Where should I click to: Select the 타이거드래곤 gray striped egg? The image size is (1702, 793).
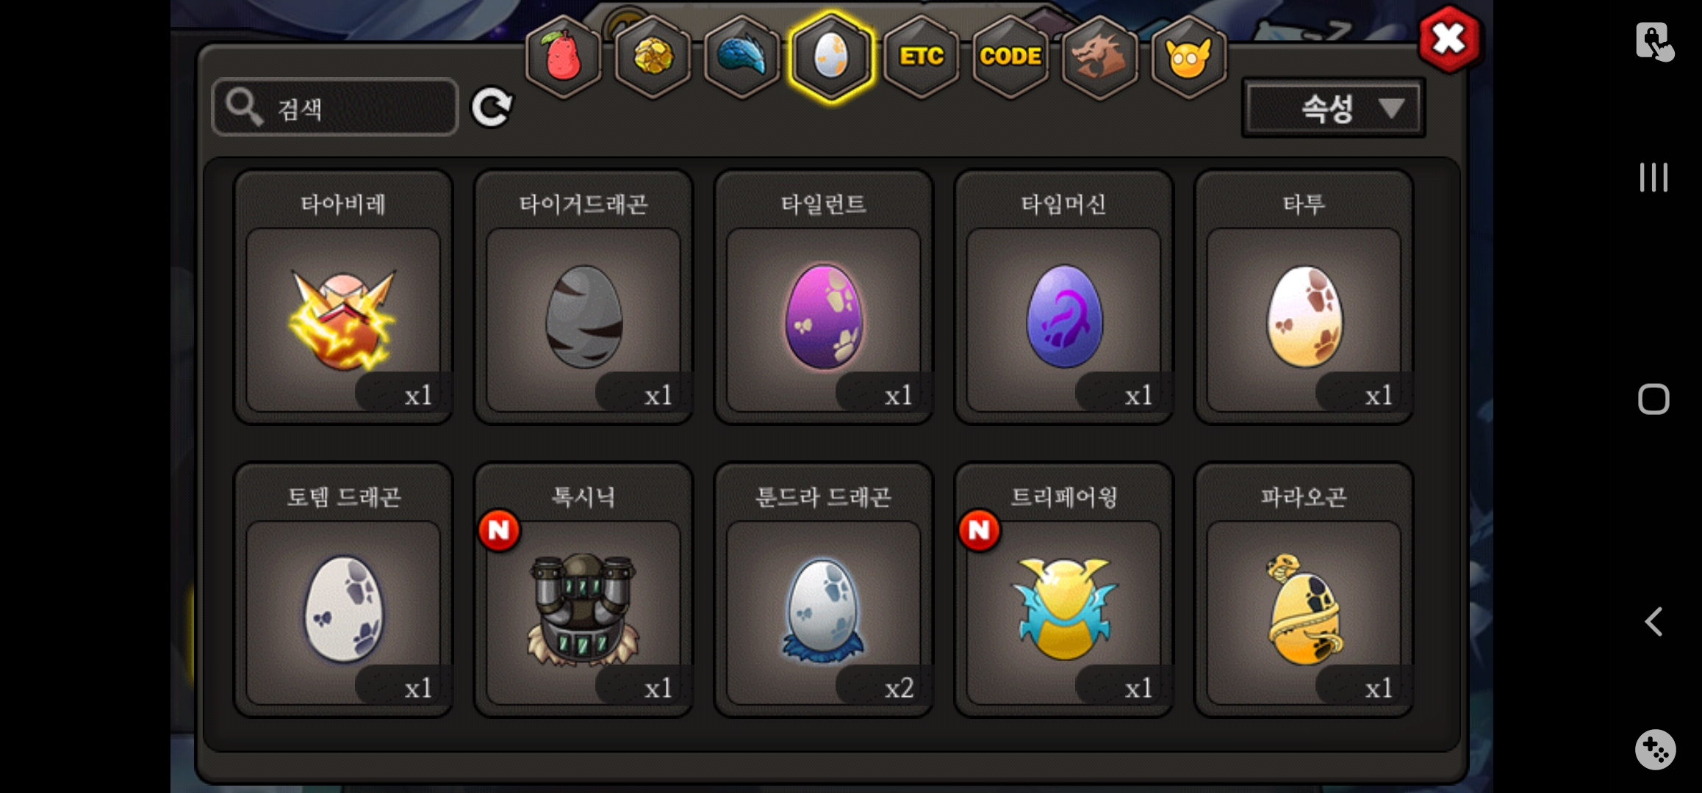click(584, 297)
